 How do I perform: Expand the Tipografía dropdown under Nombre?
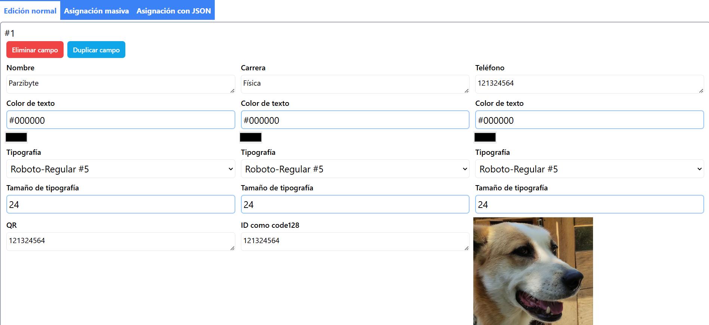tap(120, 169)
